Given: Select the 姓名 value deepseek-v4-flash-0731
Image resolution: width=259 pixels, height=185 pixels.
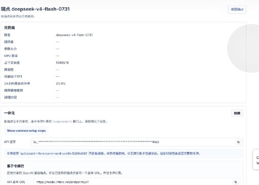Looking at the screenshot, I should pyautogui.click(x=74, y=35).
